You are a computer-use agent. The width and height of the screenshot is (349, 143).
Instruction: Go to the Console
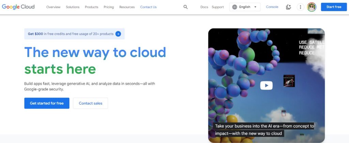coord(272,7)
